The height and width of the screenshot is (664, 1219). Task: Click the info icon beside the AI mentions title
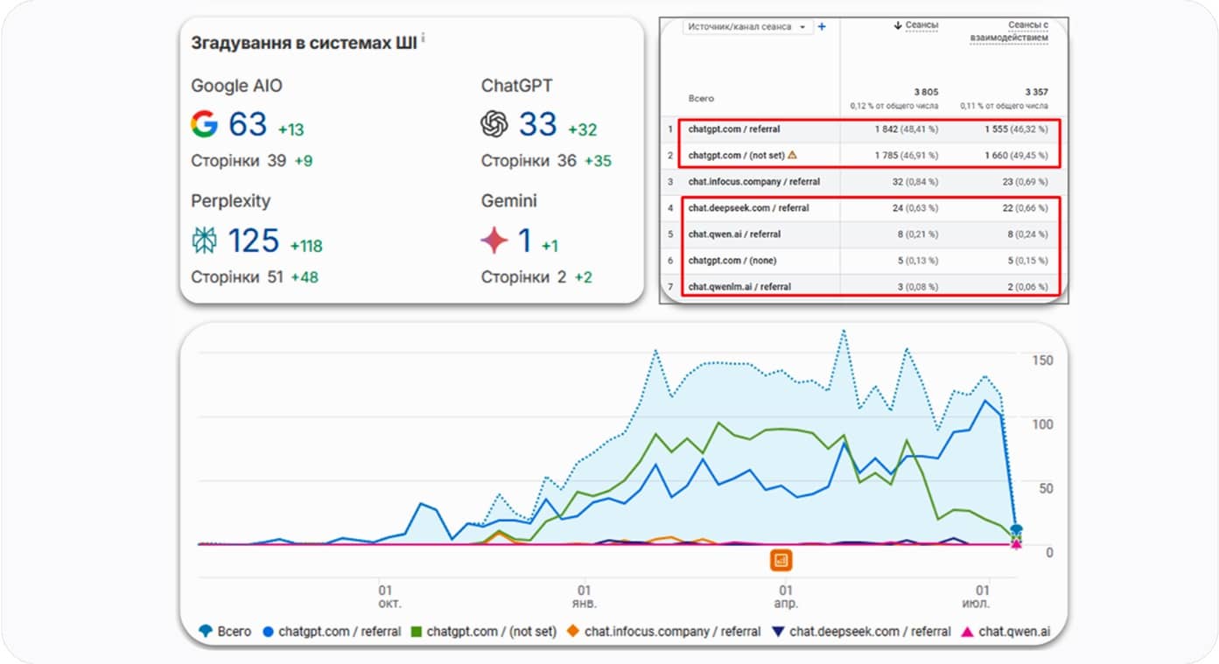[x=424, y=38]
